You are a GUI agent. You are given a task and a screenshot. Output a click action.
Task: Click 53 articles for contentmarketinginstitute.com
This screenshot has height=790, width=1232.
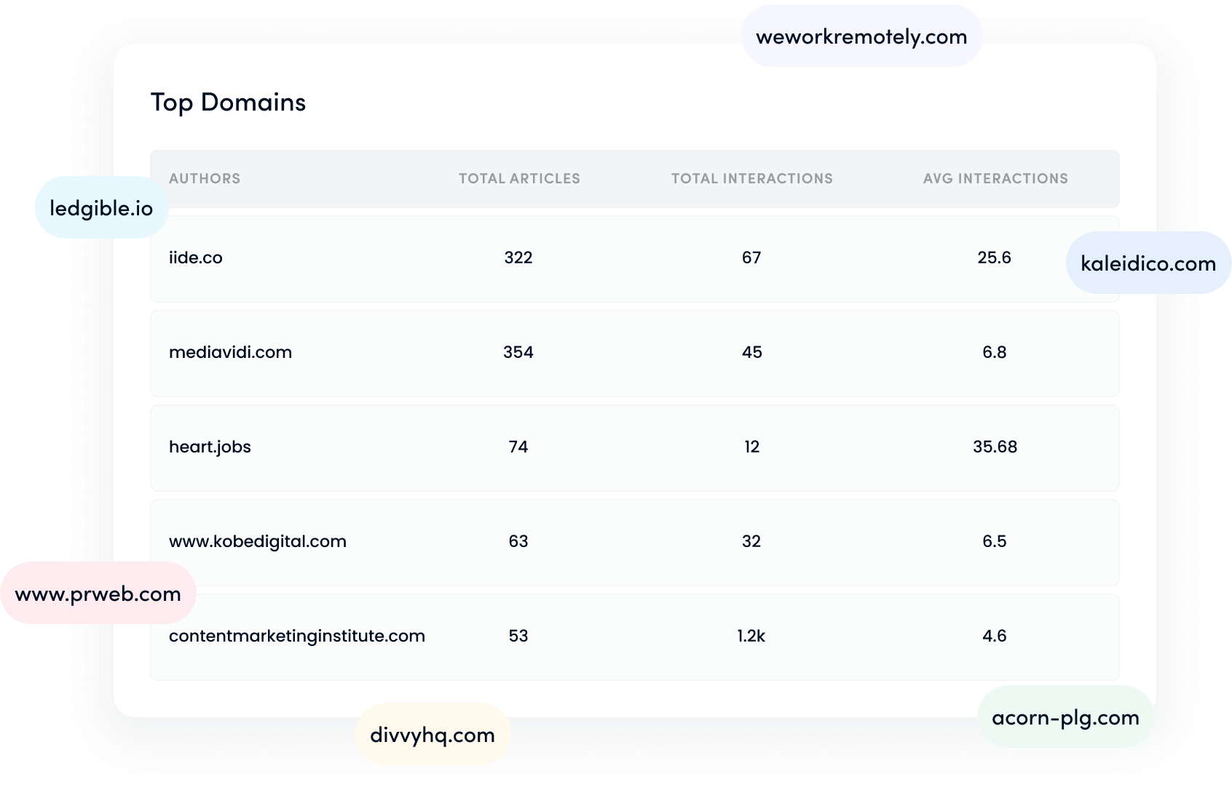click(x=518, y=636)
